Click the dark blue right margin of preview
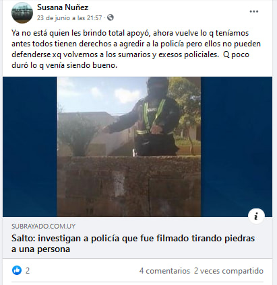The image size is (277, 285). pos(237,143)
